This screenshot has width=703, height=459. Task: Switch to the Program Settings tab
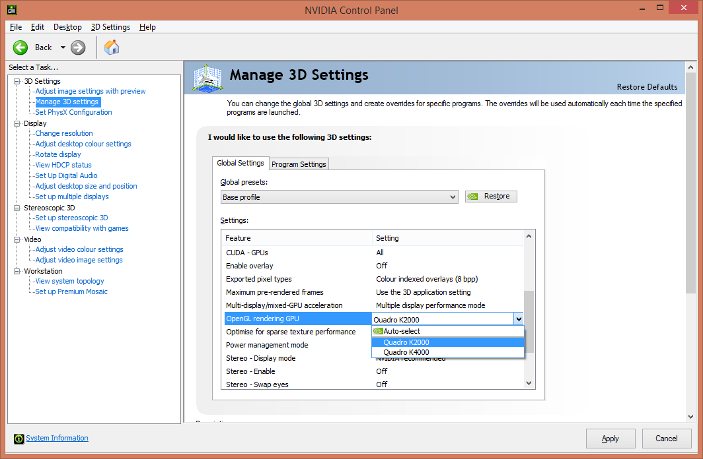299,164
